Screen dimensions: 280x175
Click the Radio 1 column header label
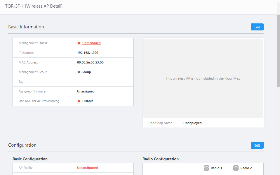pos(216,168)
